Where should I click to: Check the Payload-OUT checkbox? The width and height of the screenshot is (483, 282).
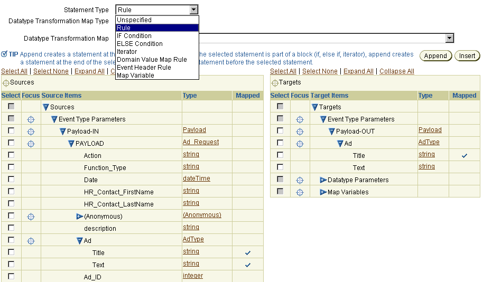pyautogui.click(x=280, y=130)
